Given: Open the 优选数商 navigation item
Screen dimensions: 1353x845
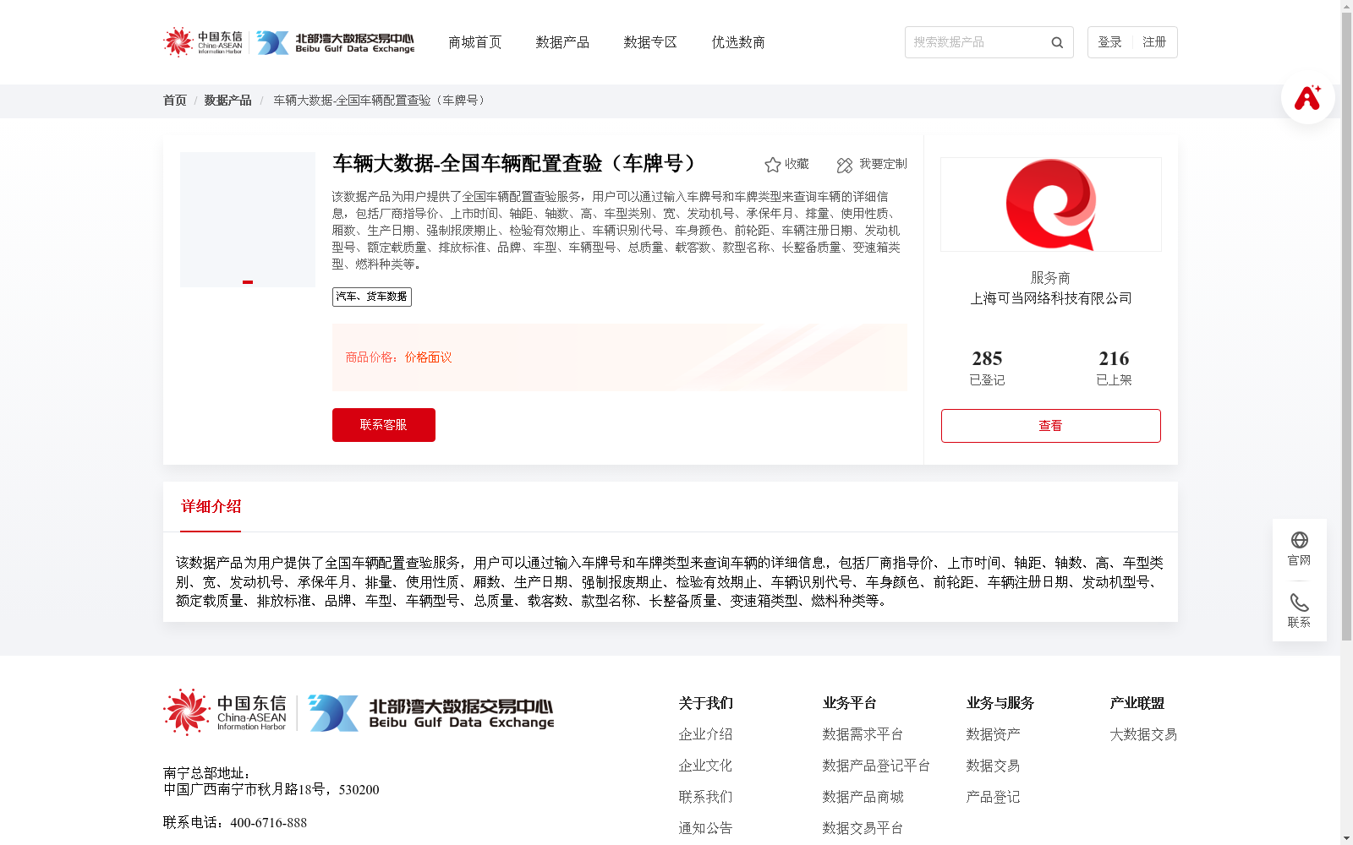Looking at the screenshot, I should click(738, 42).
